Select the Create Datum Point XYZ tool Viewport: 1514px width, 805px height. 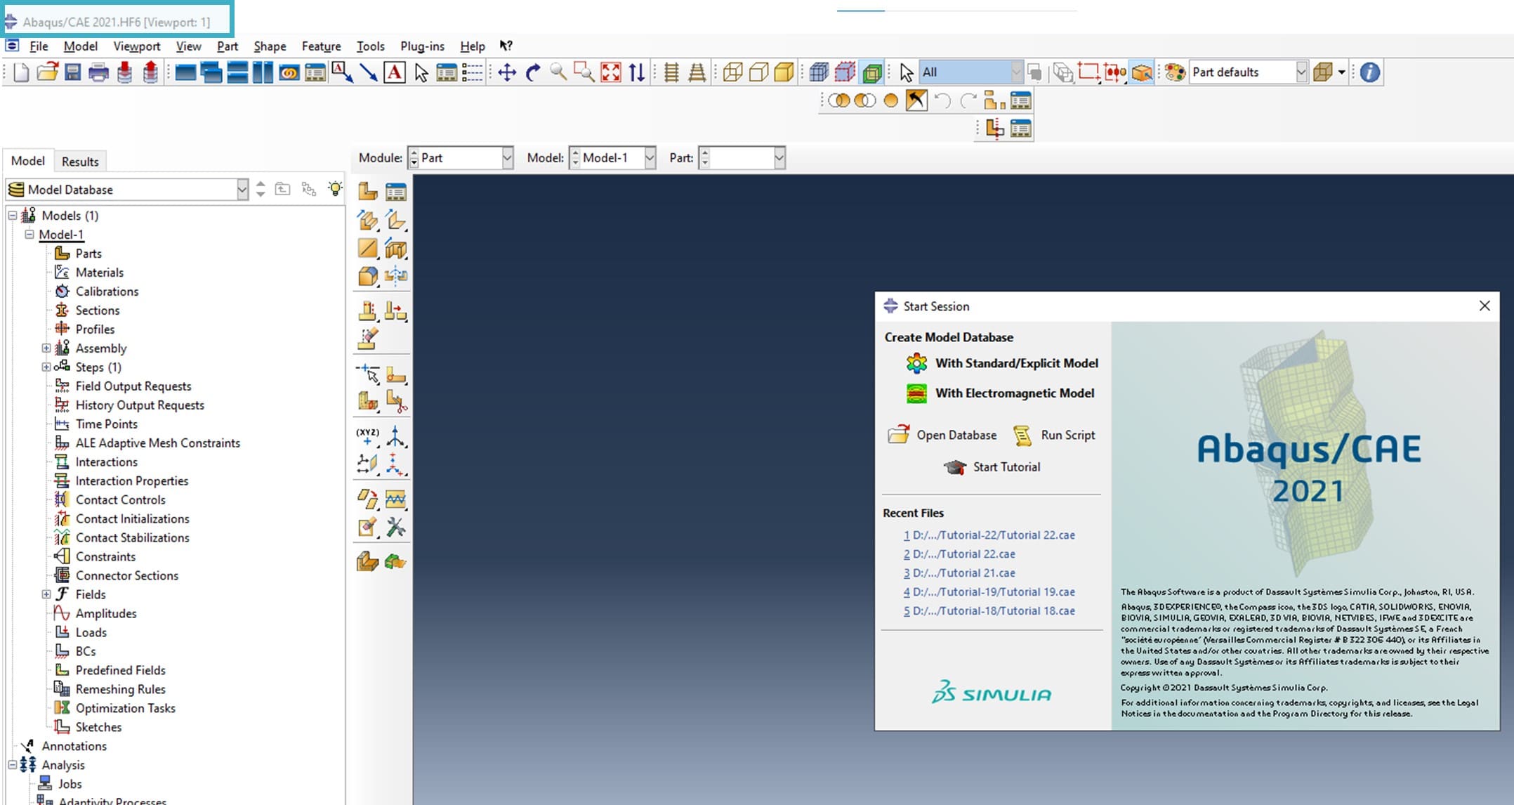(367, 436)
